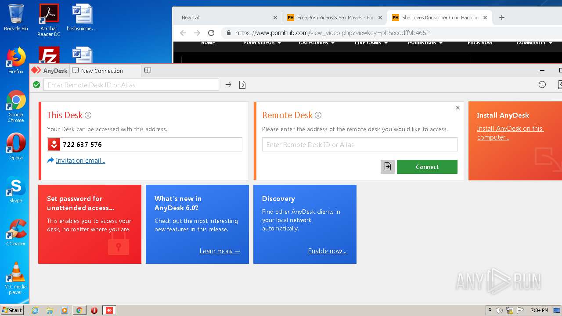Viewport: 562px width, 316px height.
Task: Expand the Categories menu in Chrome page
Action: pyautogui.click(x=317, y=43)
